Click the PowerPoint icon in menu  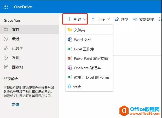(x=70, y=58)
